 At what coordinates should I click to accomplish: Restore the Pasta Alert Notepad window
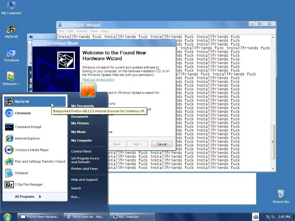(260, 24)
